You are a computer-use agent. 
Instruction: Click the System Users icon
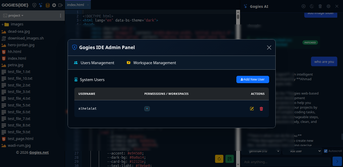point(76,79)
